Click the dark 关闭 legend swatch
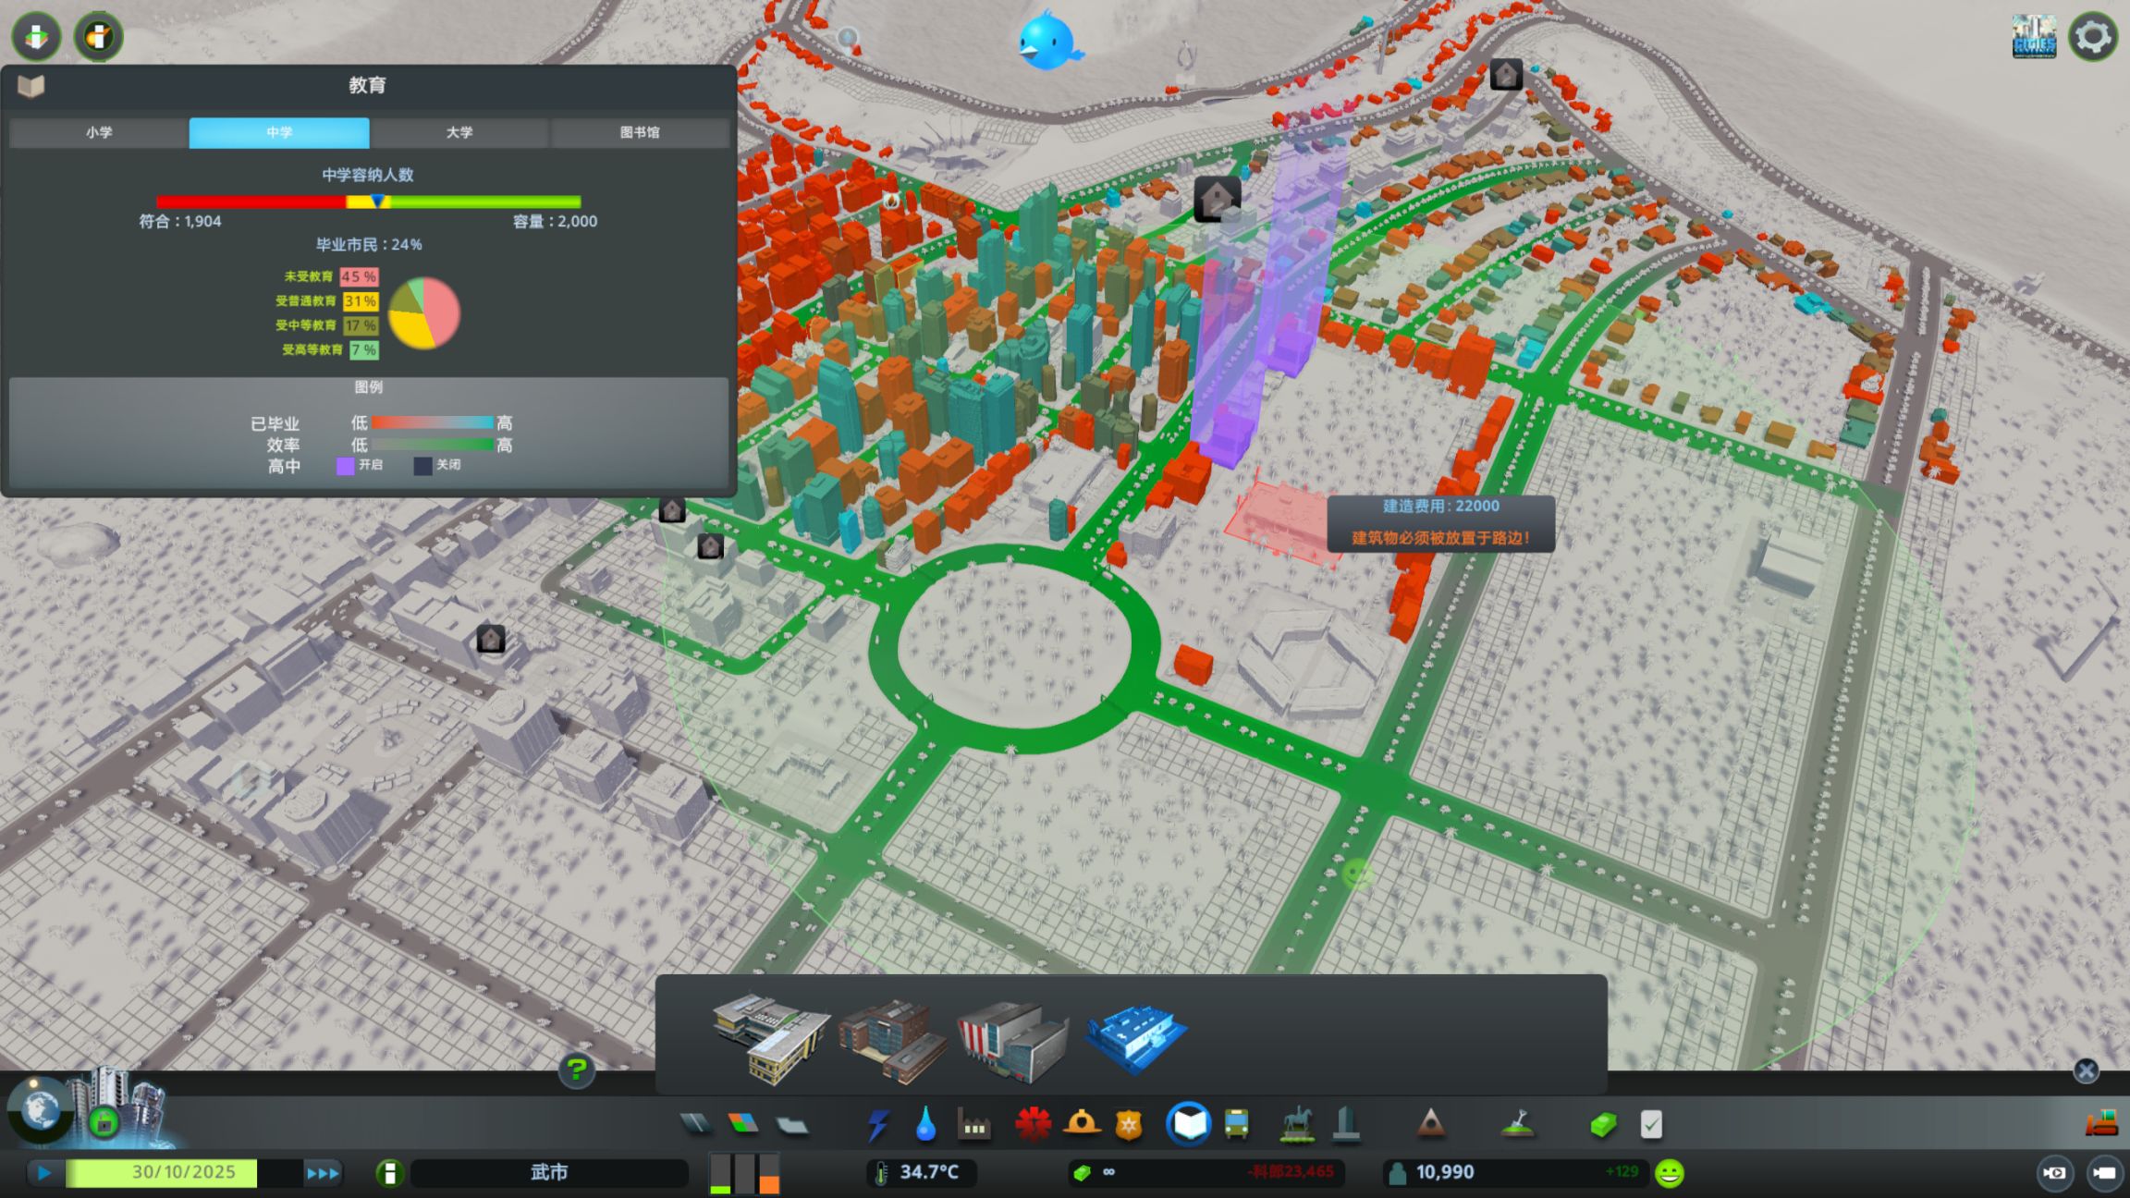The width and height of the screenshot is (2130, 1198). pos(422,466)
